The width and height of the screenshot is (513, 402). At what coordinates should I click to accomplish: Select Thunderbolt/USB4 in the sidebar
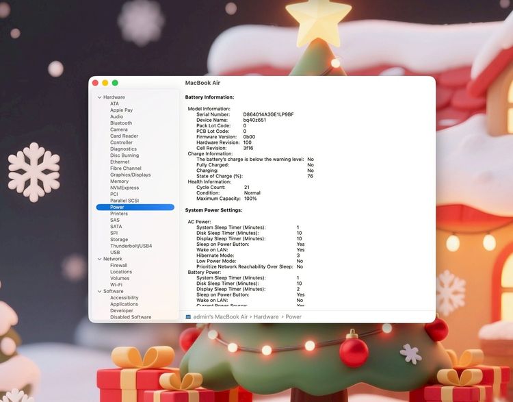(131, 246)
